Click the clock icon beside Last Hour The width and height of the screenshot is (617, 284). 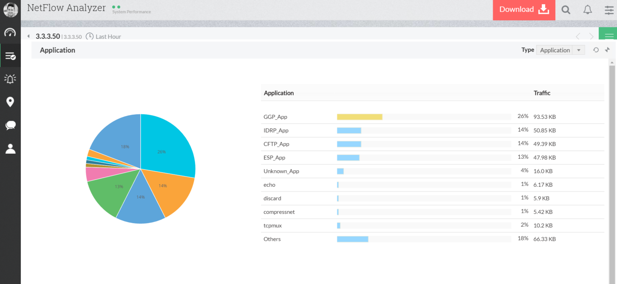coord(90,37)
